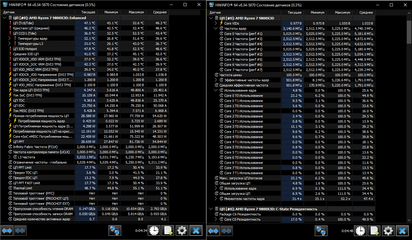Expand the L3 Частота row
The width and height of the screenshot is (412, 240).
pos(9,157)
